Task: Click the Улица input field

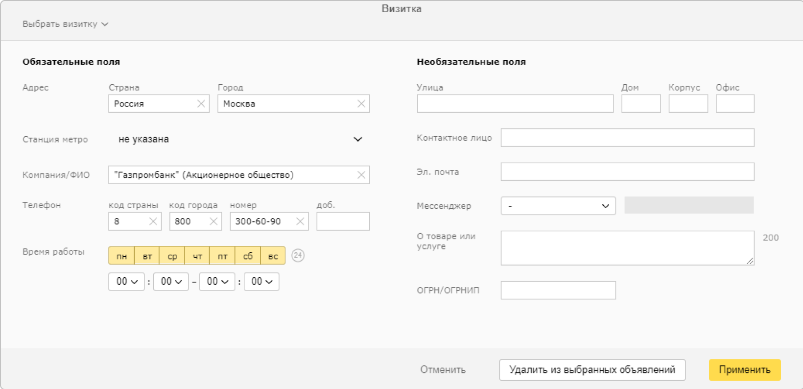Action: [x=515, y=104]
